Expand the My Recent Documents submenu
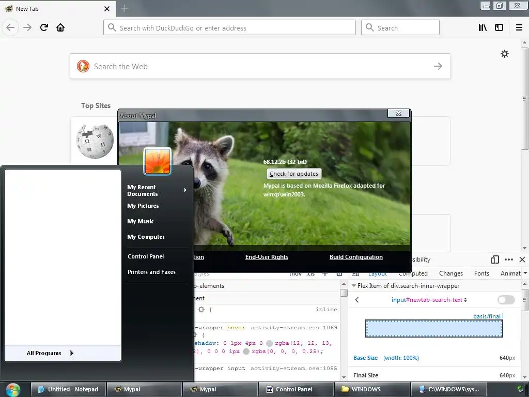The height and width of the screenshot is (397, 529). 157,190
